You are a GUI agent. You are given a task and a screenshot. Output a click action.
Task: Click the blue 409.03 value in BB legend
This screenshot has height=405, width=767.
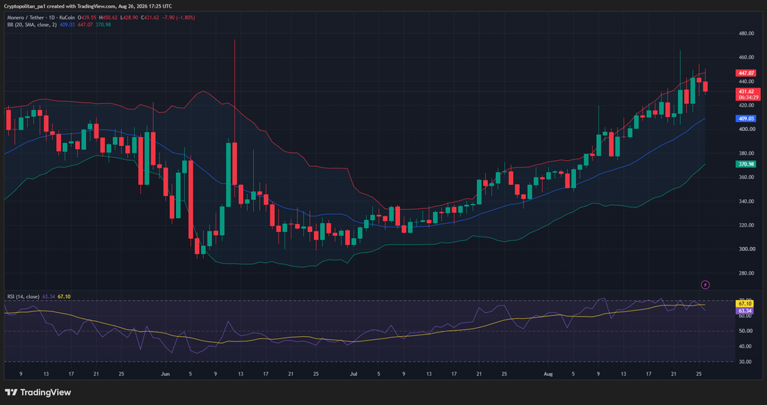click(67, 25)
